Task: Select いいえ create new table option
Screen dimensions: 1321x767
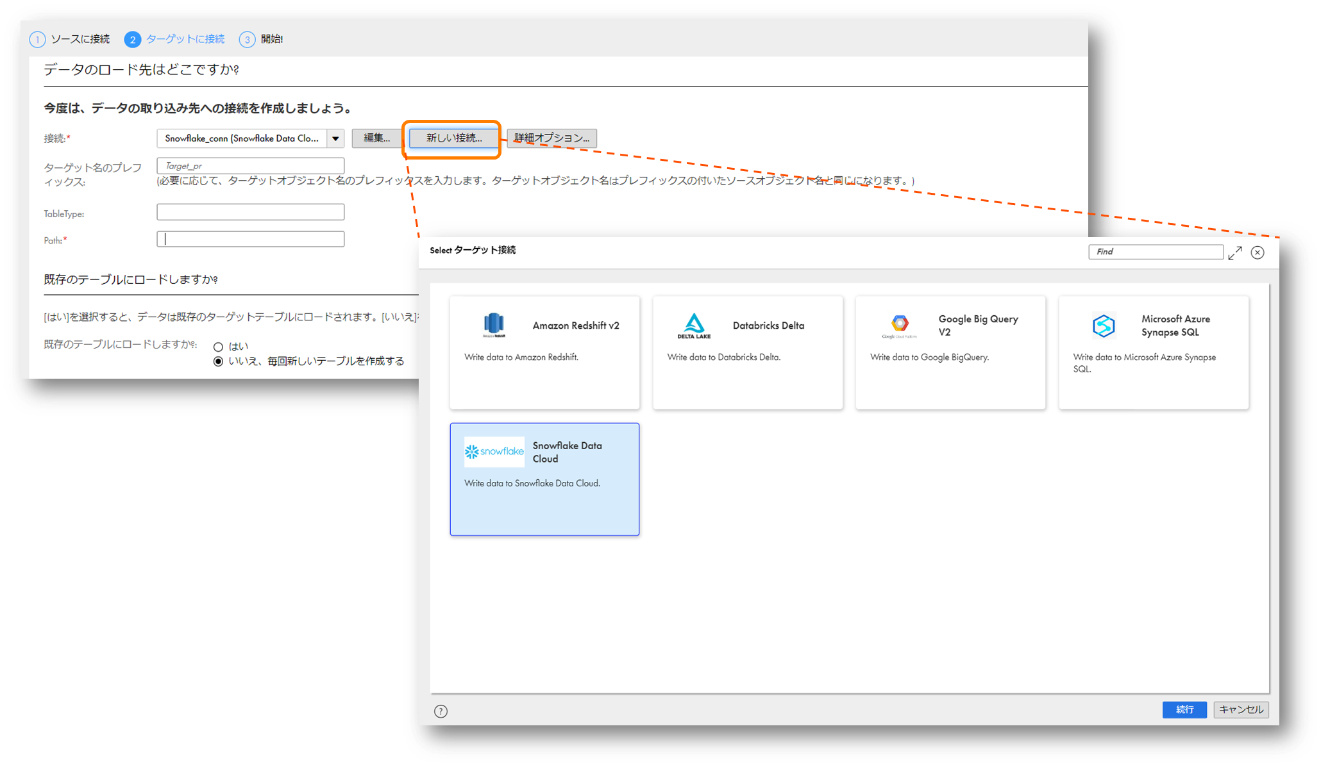Action: click(218, 361)
